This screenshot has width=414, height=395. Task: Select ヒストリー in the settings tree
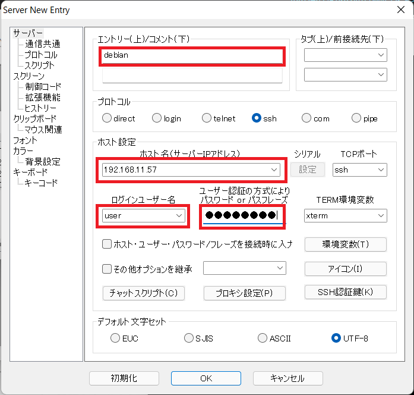40,108
